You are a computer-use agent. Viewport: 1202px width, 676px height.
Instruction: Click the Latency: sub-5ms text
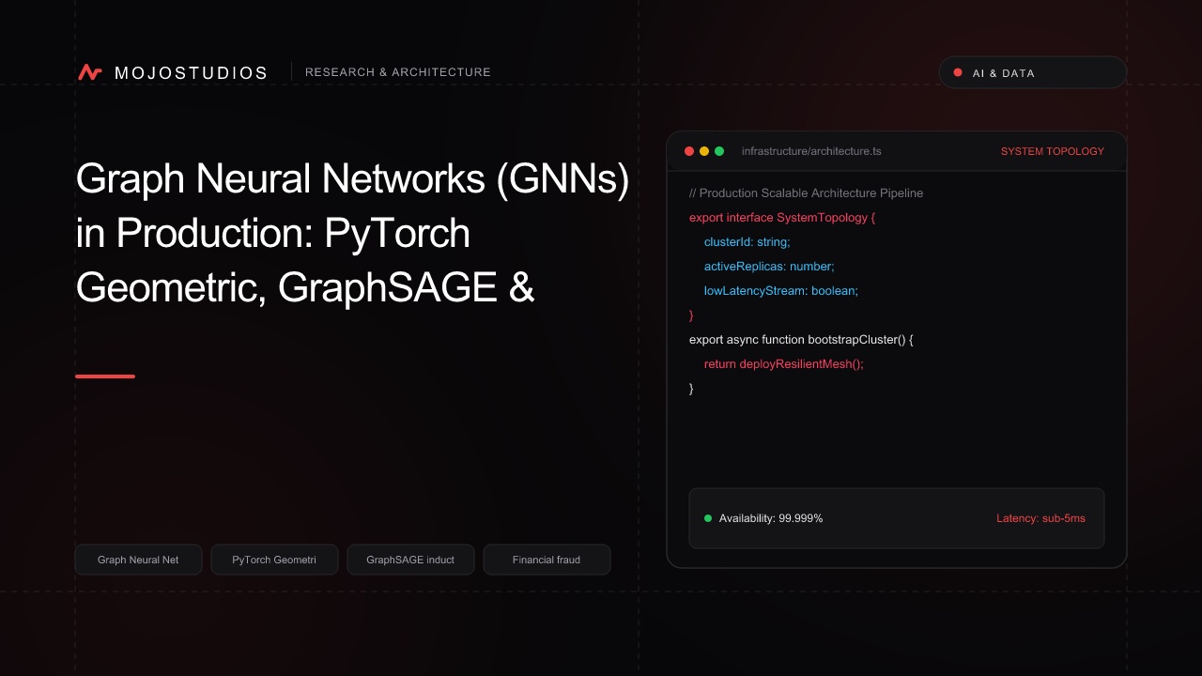click(x=1040, y=518)
